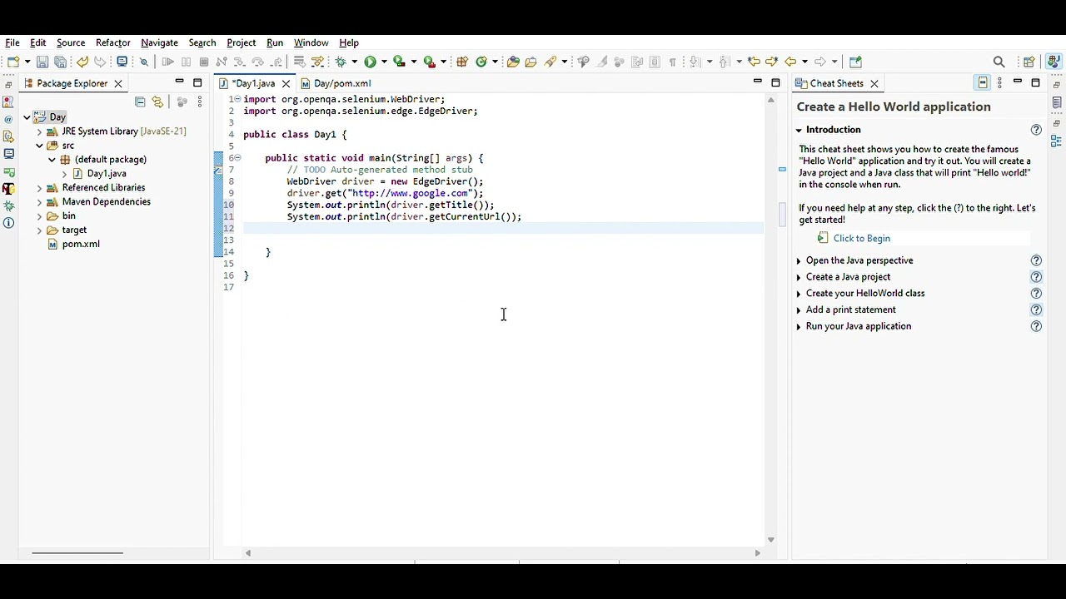1066x599 pixels.
Task: Toggle Show Whitespace Characters pilcrow icon
Action: (x=672, y=62)
